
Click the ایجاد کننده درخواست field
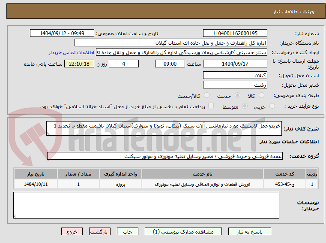[x=181, y=52]
